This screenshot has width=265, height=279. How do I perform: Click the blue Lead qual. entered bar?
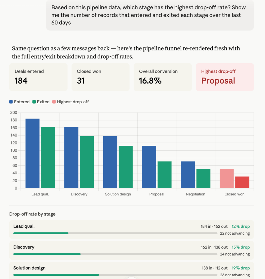coord(32,153)
